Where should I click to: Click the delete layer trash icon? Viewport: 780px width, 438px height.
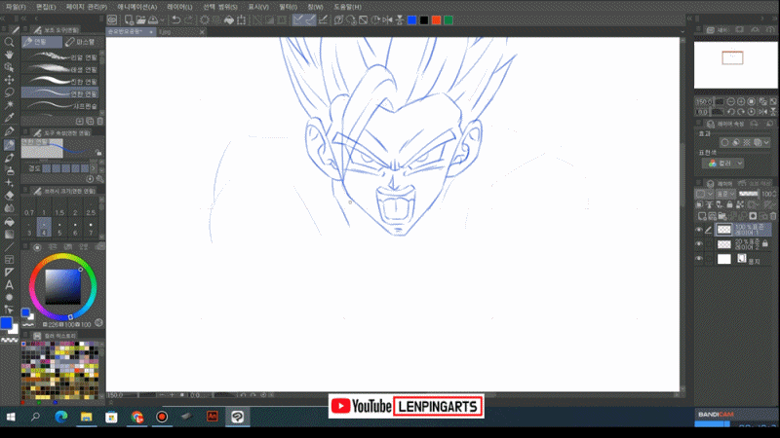click(x=773, y=216)
